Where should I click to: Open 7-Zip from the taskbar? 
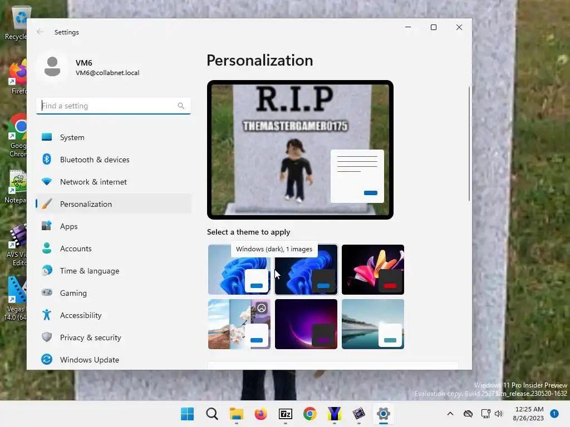286,414
